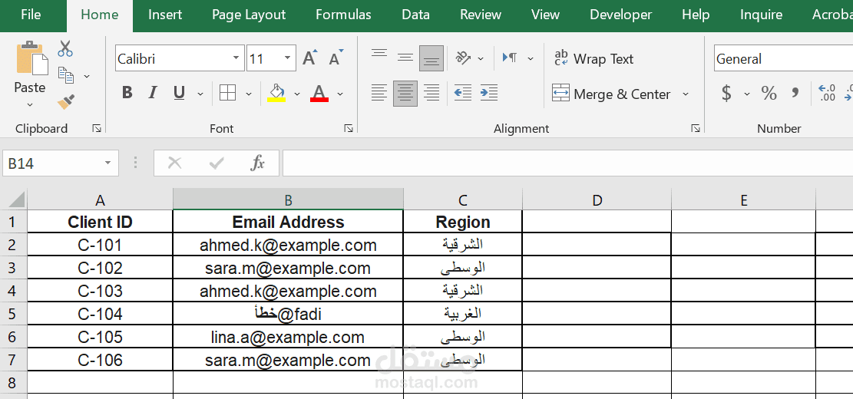This screenshot has height=399, width=853.
Task: Select the Email Address header cell
Action: [289, 222]
